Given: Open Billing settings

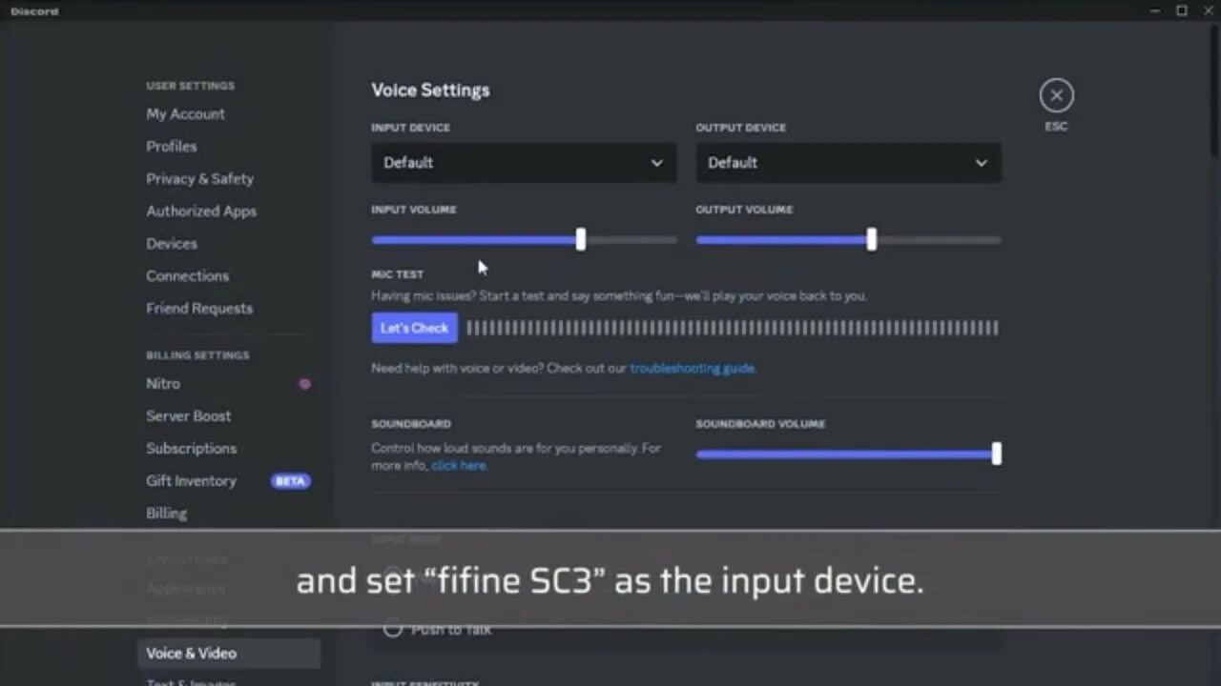Looking at the screenshot, I should coord(166,513).
